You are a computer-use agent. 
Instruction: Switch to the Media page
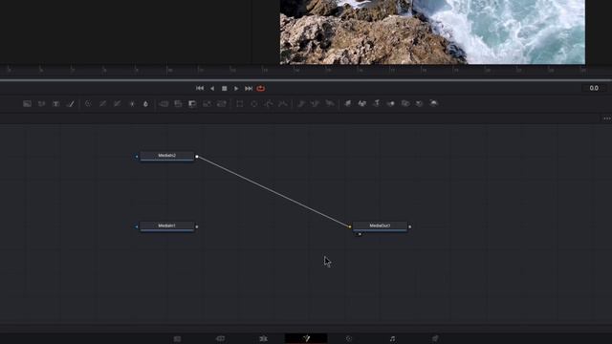click(x=177, y=338)
